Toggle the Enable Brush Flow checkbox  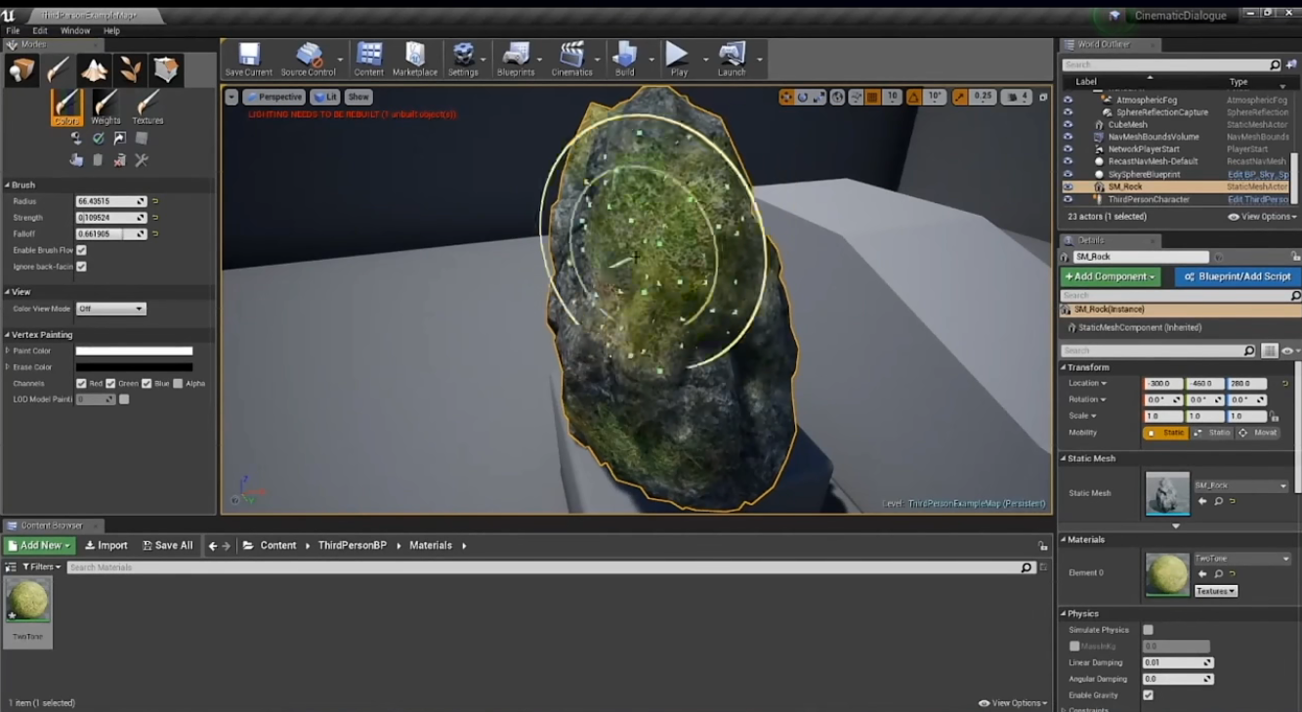(x=81, y=250)
